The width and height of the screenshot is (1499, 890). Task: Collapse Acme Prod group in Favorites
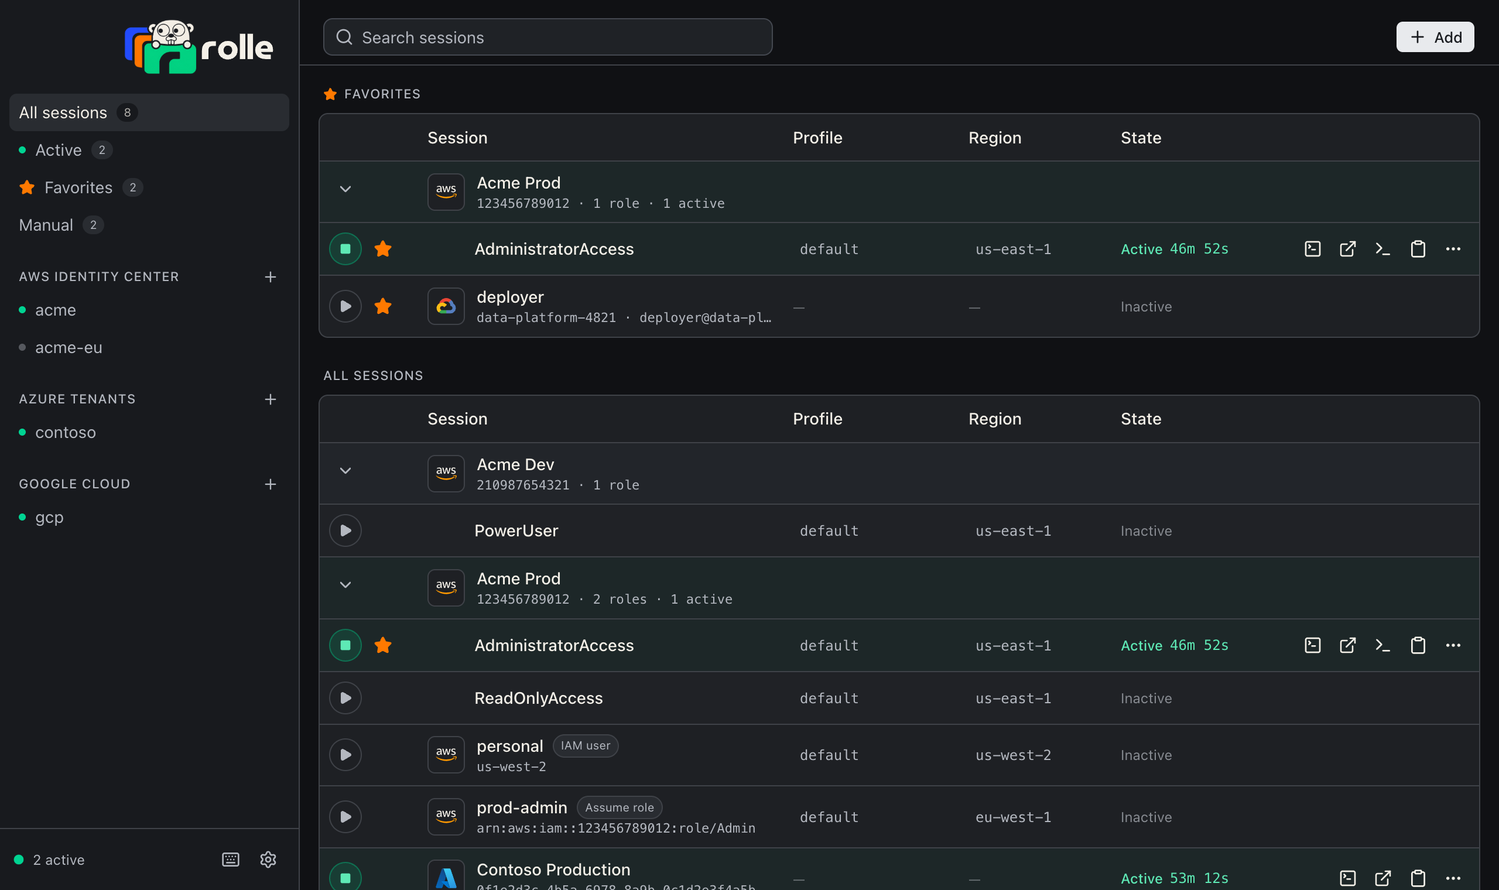[345, 190]
